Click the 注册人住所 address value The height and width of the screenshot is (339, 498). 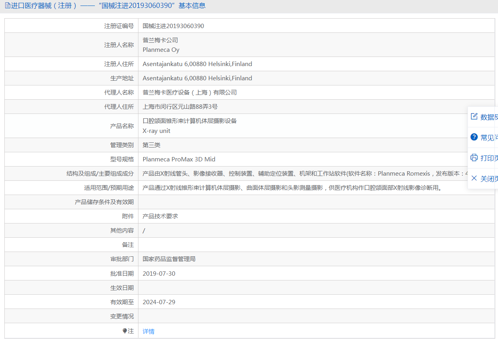tap(197, 64)
